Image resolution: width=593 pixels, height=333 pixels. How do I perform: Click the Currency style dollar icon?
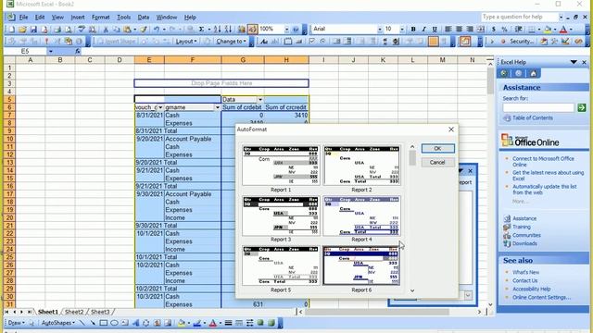(x=494, y=29)
